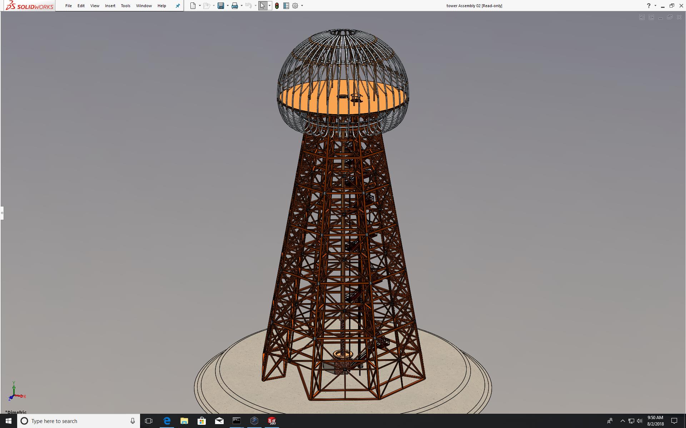The width and height of the screenshot is (686, 428).
Task: Expand viewport panel to the right
Action: click(x=651, y=17)
